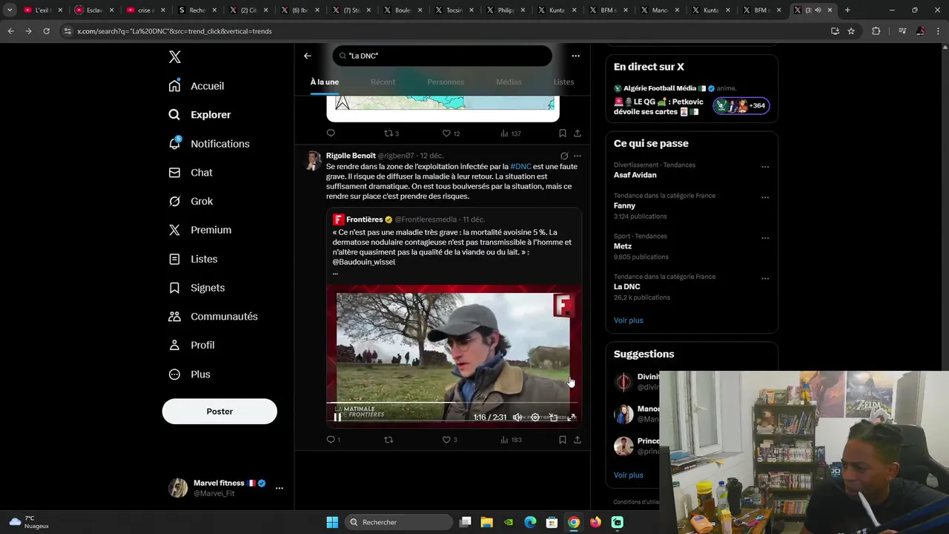
Task: Like the post showing 12 likes
Action: tap(451, 133)
